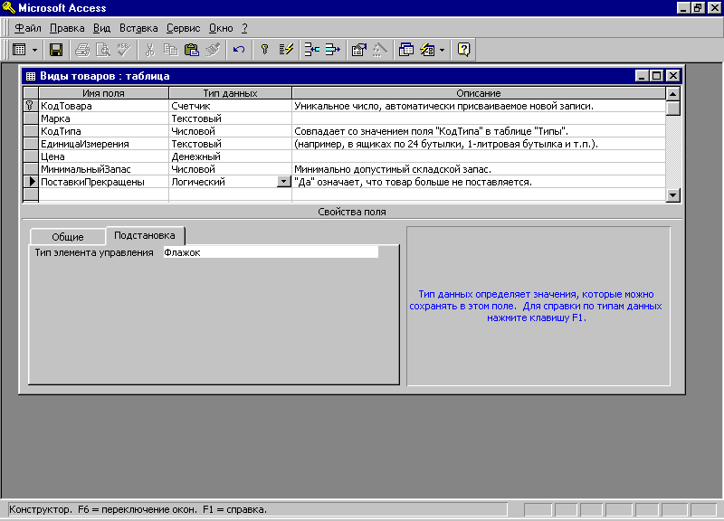Undo the last action with the Undo icon
The width and height of the screenshot is (724, 521).
click(x=239, y=50)
